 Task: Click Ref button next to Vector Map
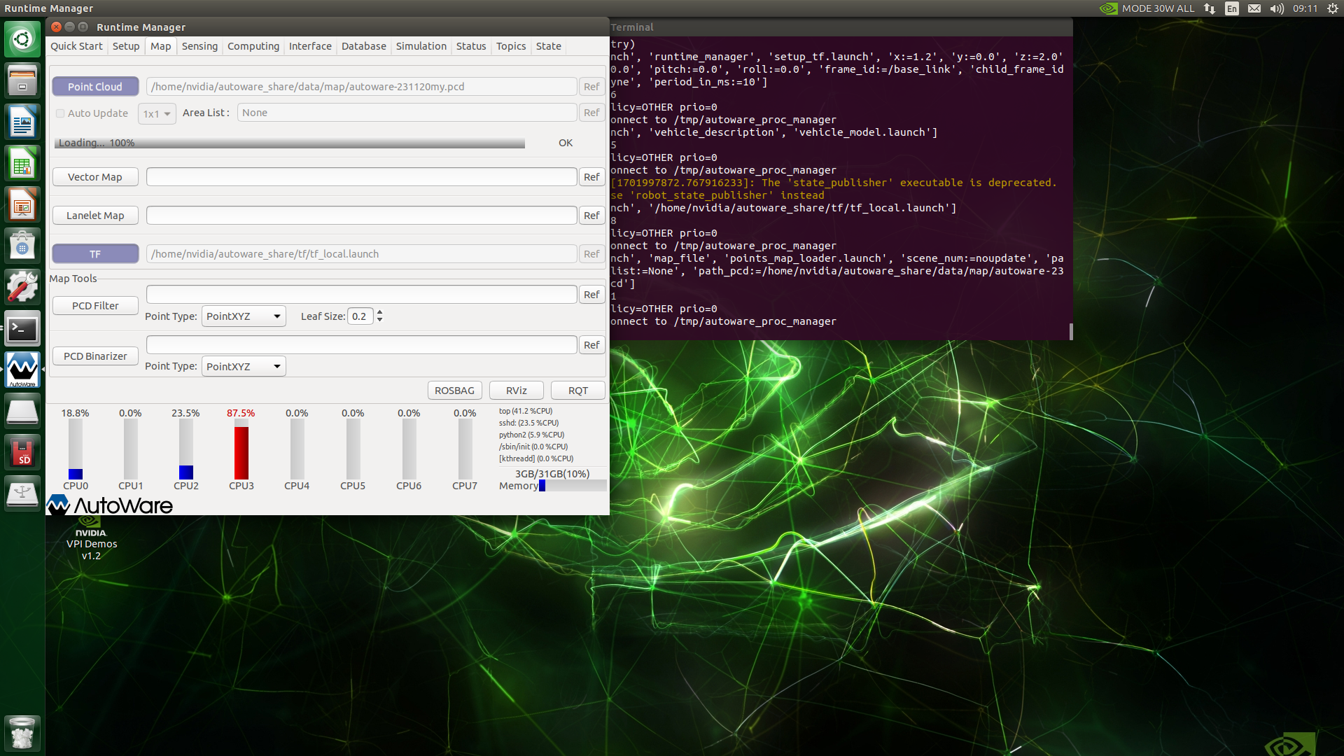591,177
